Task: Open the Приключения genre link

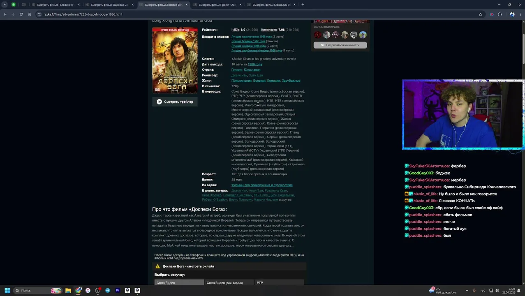Action: (241, 81)
